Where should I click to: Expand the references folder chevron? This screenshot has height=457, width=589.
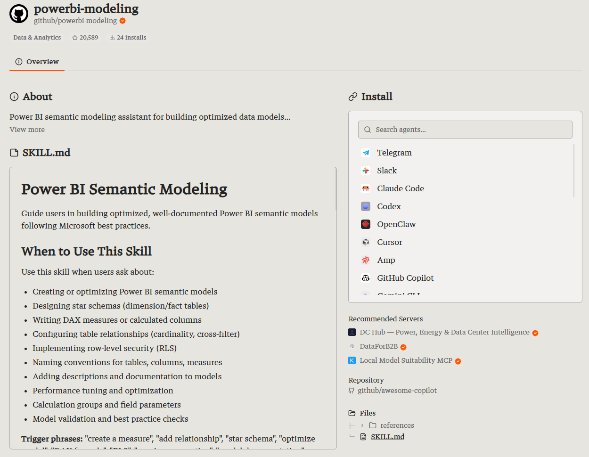pos(362,425)
